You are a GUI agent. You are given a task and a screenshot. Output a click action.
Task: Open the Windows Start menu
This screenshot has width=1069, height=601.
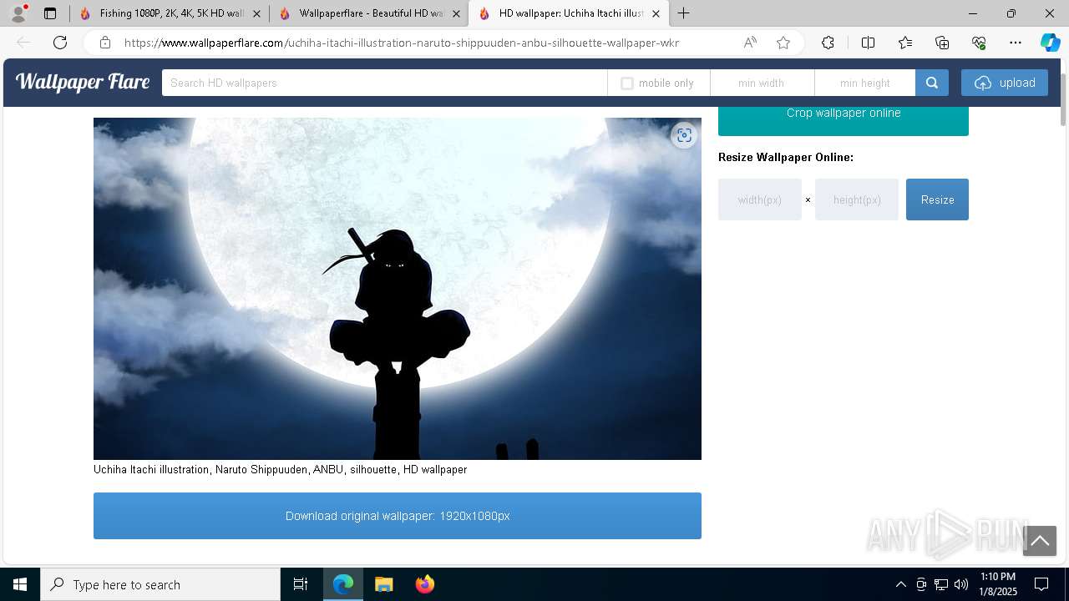20,584
